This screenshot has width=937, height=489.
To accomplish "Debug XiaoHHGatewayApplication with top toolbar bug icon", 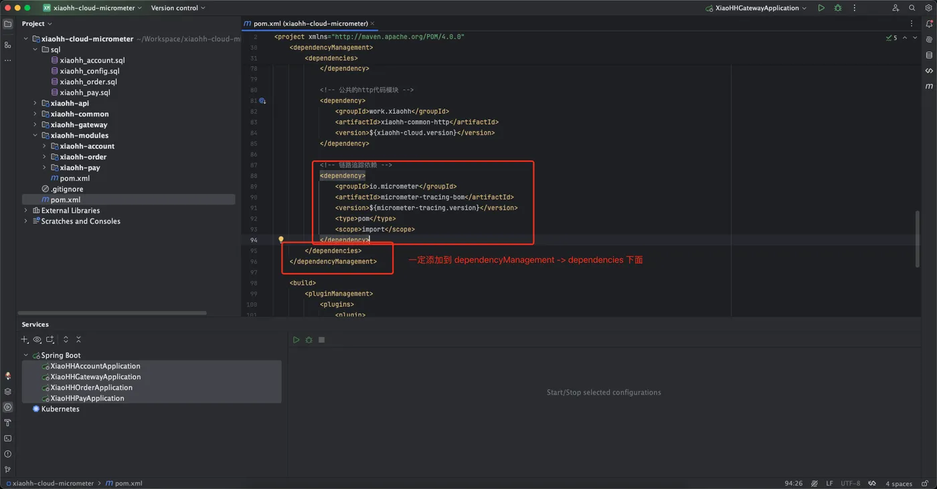I will click(x=838, y=8).
